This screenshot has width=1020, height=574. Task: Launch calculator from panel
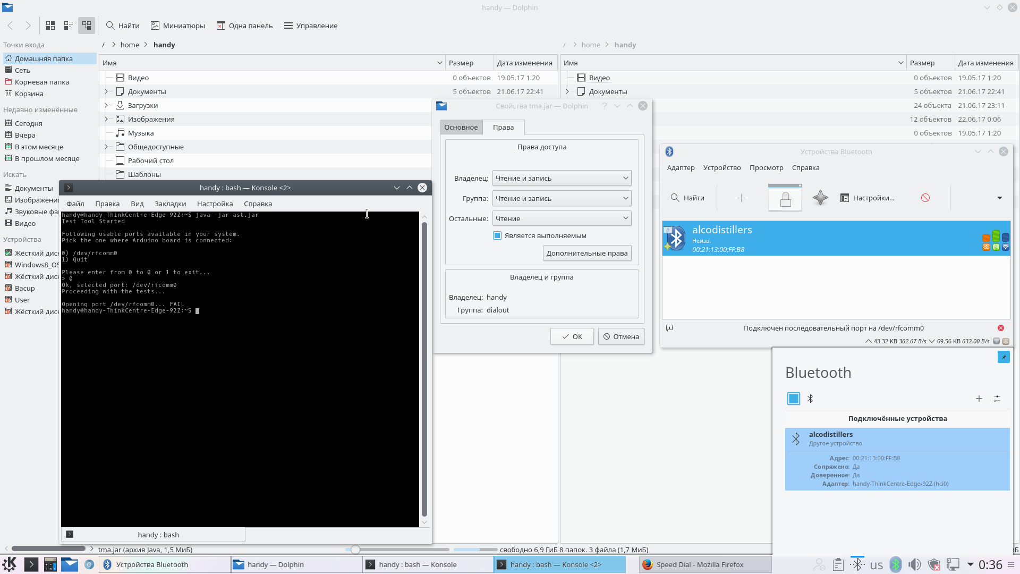click(50, 564)
